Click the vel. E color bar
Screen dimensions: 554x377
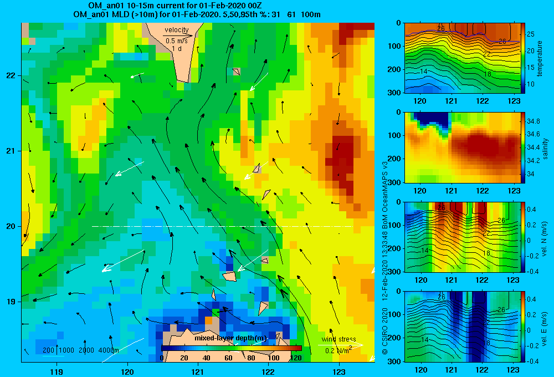[x=523, y=327]
